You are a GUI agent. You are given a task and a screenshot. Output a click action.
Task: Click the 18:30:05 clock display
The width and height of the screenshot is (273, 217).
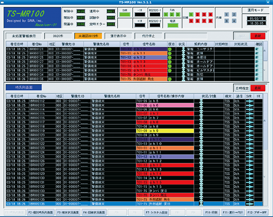(257, 23)
